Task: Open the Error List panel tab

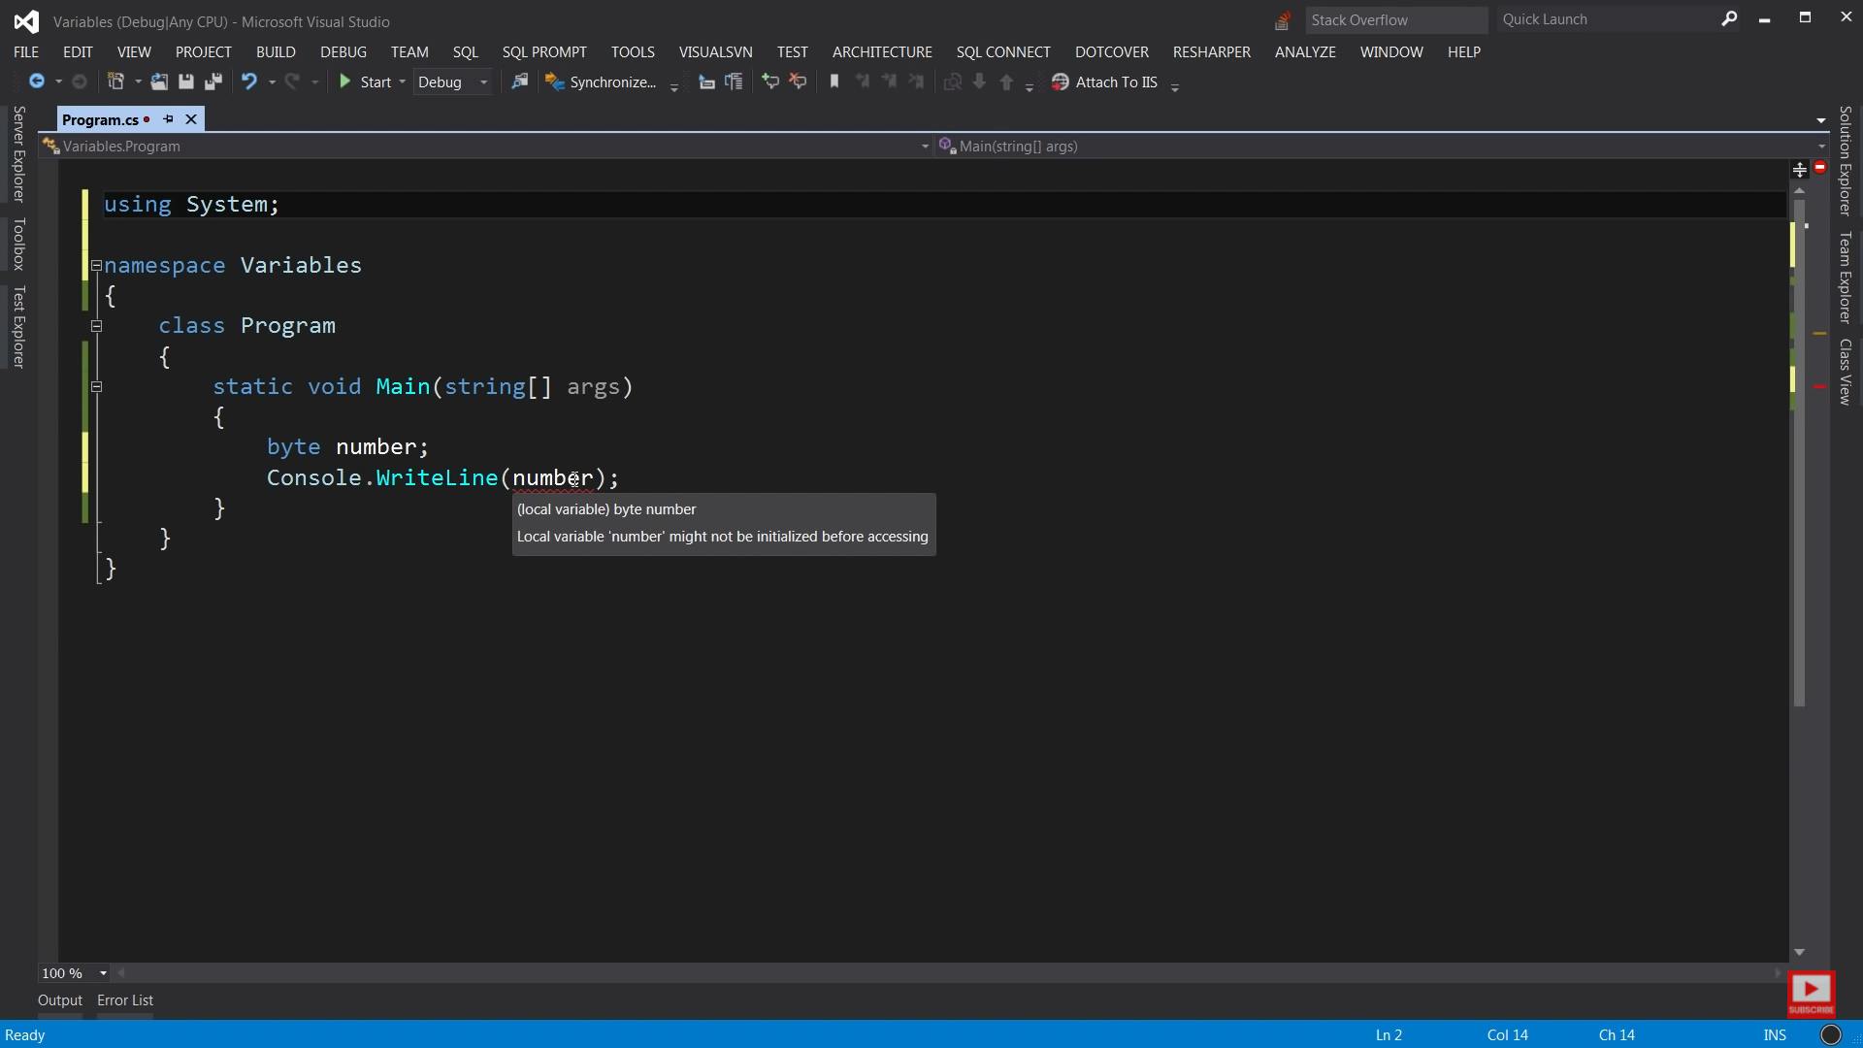Action: pyautogui.click(x=125, y=1000)
